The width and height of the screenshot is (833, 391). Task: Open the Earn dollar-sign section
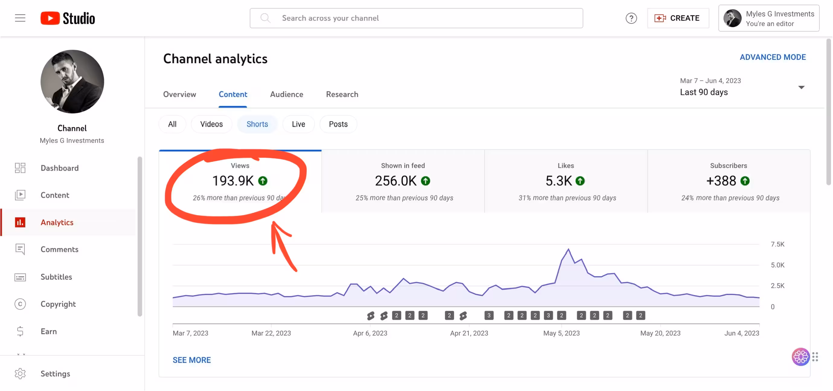coord(20,331)
